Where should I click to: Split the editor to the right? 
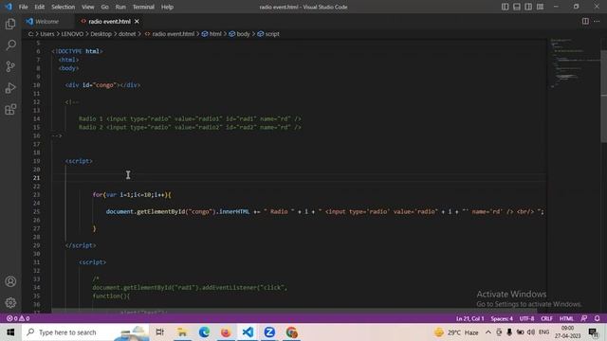585,21
